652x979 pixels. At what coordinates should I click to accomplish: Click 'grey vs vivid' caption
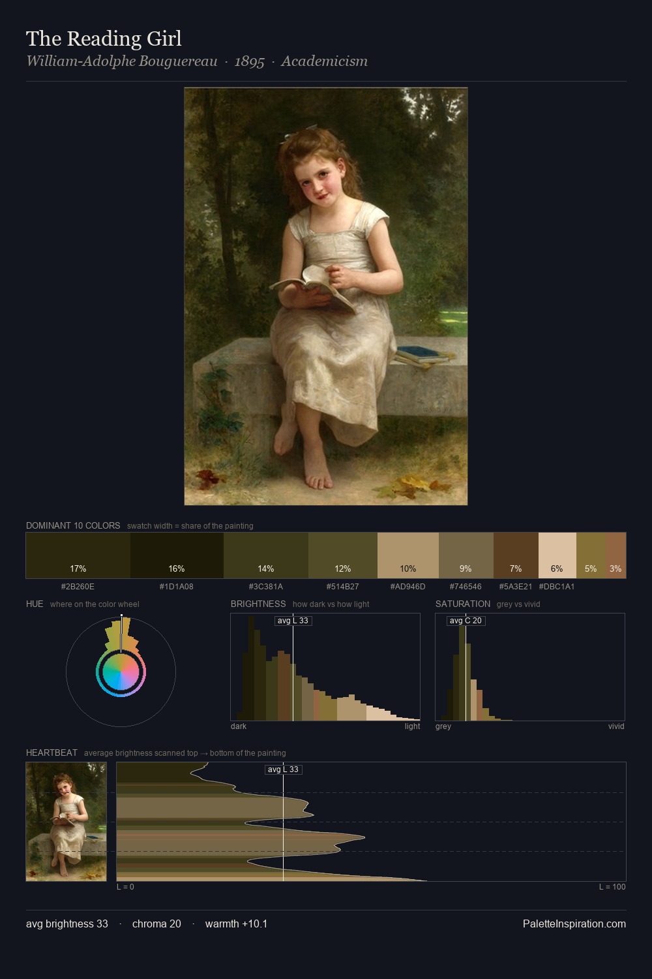point(518,604)
